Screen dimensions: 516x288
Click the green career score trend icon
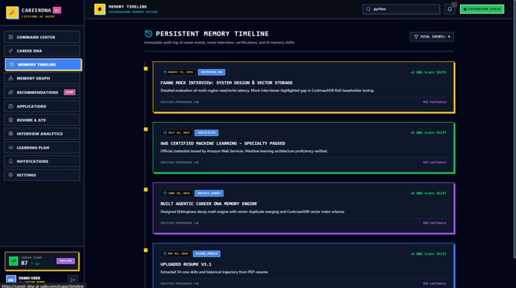pos(13,261)
